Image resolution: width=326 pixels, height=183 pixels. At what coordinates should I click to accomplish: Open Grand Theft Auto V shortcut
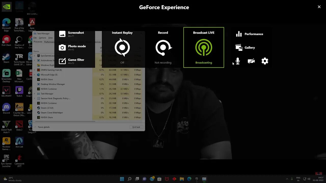tap(6, 127)
